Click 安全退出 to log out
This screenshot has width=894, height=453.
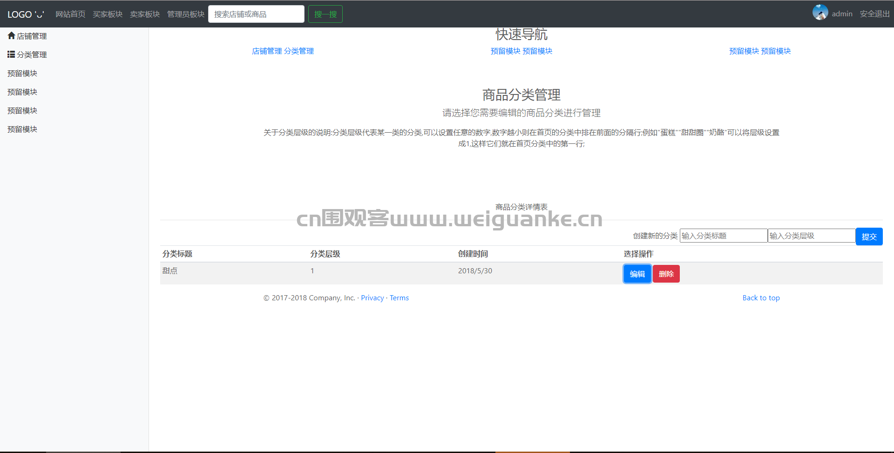[x=874, y=14]
